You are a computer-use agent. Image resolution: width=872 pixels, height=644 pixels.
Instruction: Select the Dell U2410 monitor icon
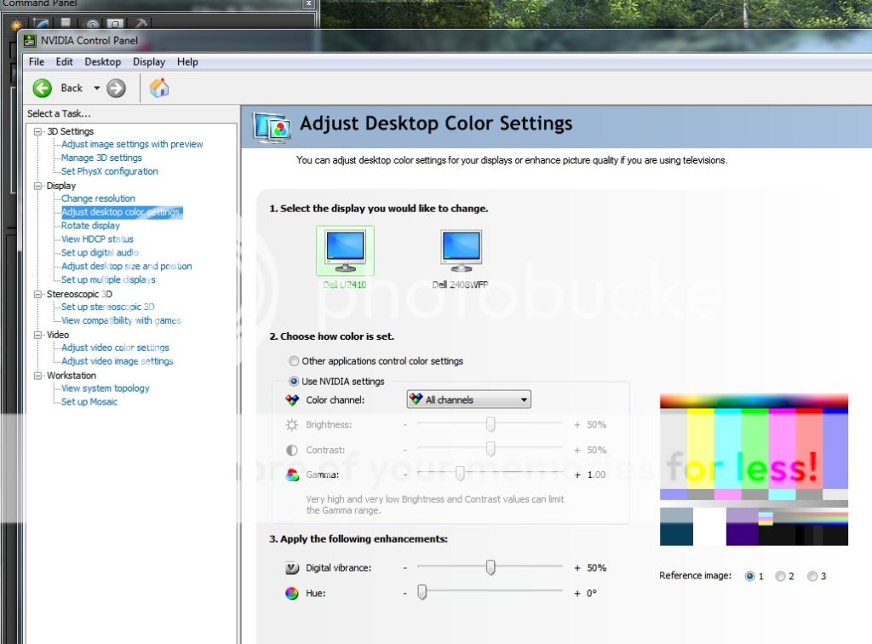pos(345,251)
